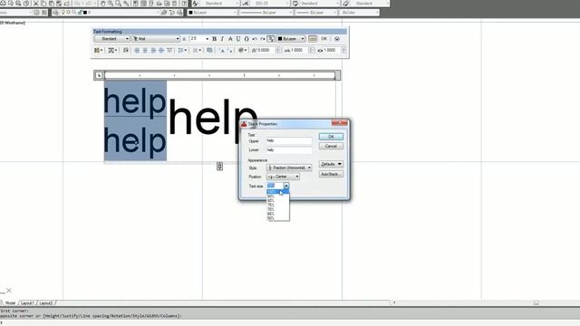Click the Pan hand tool in top toolbar
The height and width of the screenshot is (326, 580).
[x=102, y=4]
